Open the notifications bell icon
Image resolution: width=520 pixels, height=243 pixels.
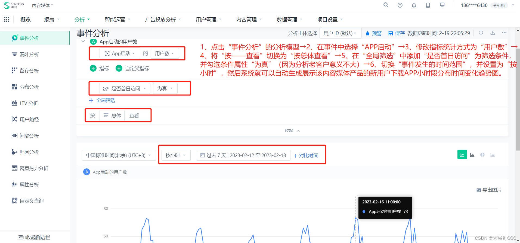(x=414, y=5)
